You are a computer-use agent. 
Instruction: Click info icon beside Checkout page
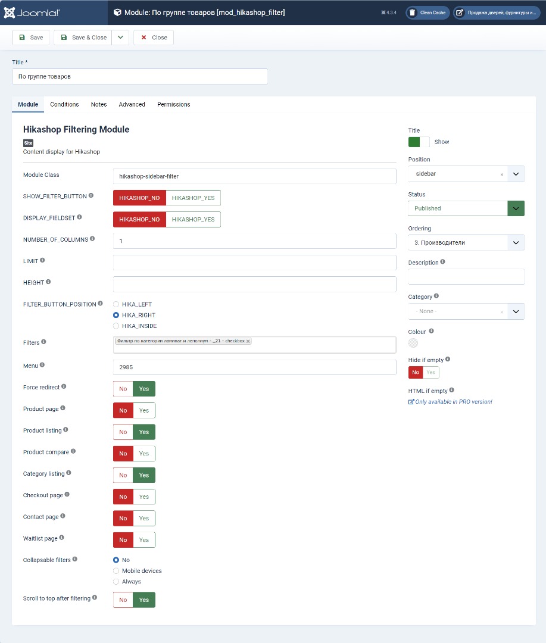coord(67,495)
